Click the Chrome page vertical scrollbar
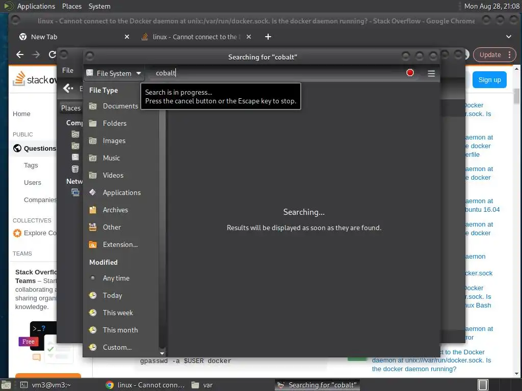522x391 pixels. point(516,97)
